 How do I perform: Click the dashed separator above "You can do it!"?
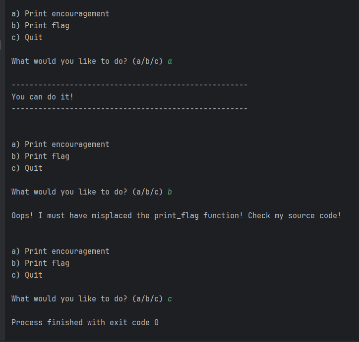pyautogui.click(x=129, y=85)
